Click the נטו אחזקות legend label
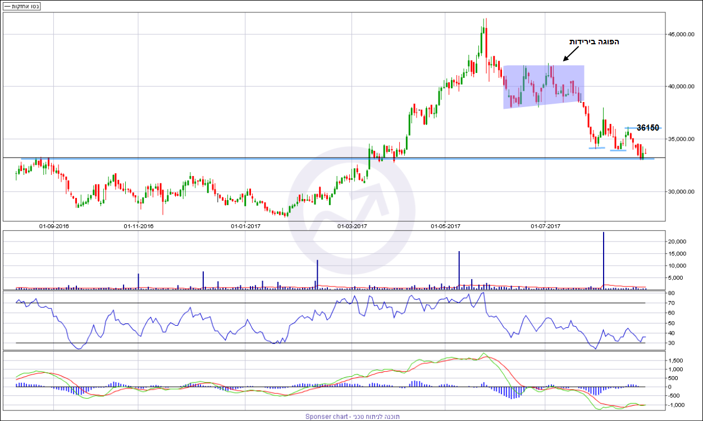 pyautogui.click(x=21, y=6)
